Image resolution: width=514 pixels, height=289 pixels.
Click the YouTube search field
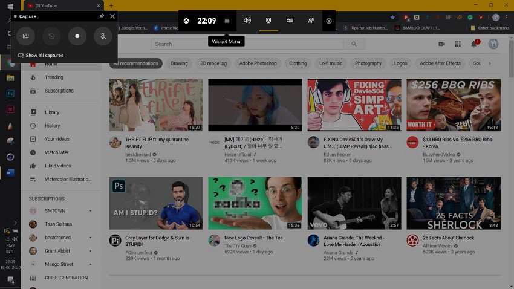point(247,44)
